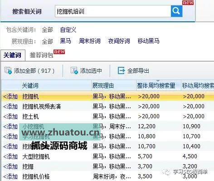
Task: Click the 周末好词，夜… reason cell
Action: [x=112, y=176]
